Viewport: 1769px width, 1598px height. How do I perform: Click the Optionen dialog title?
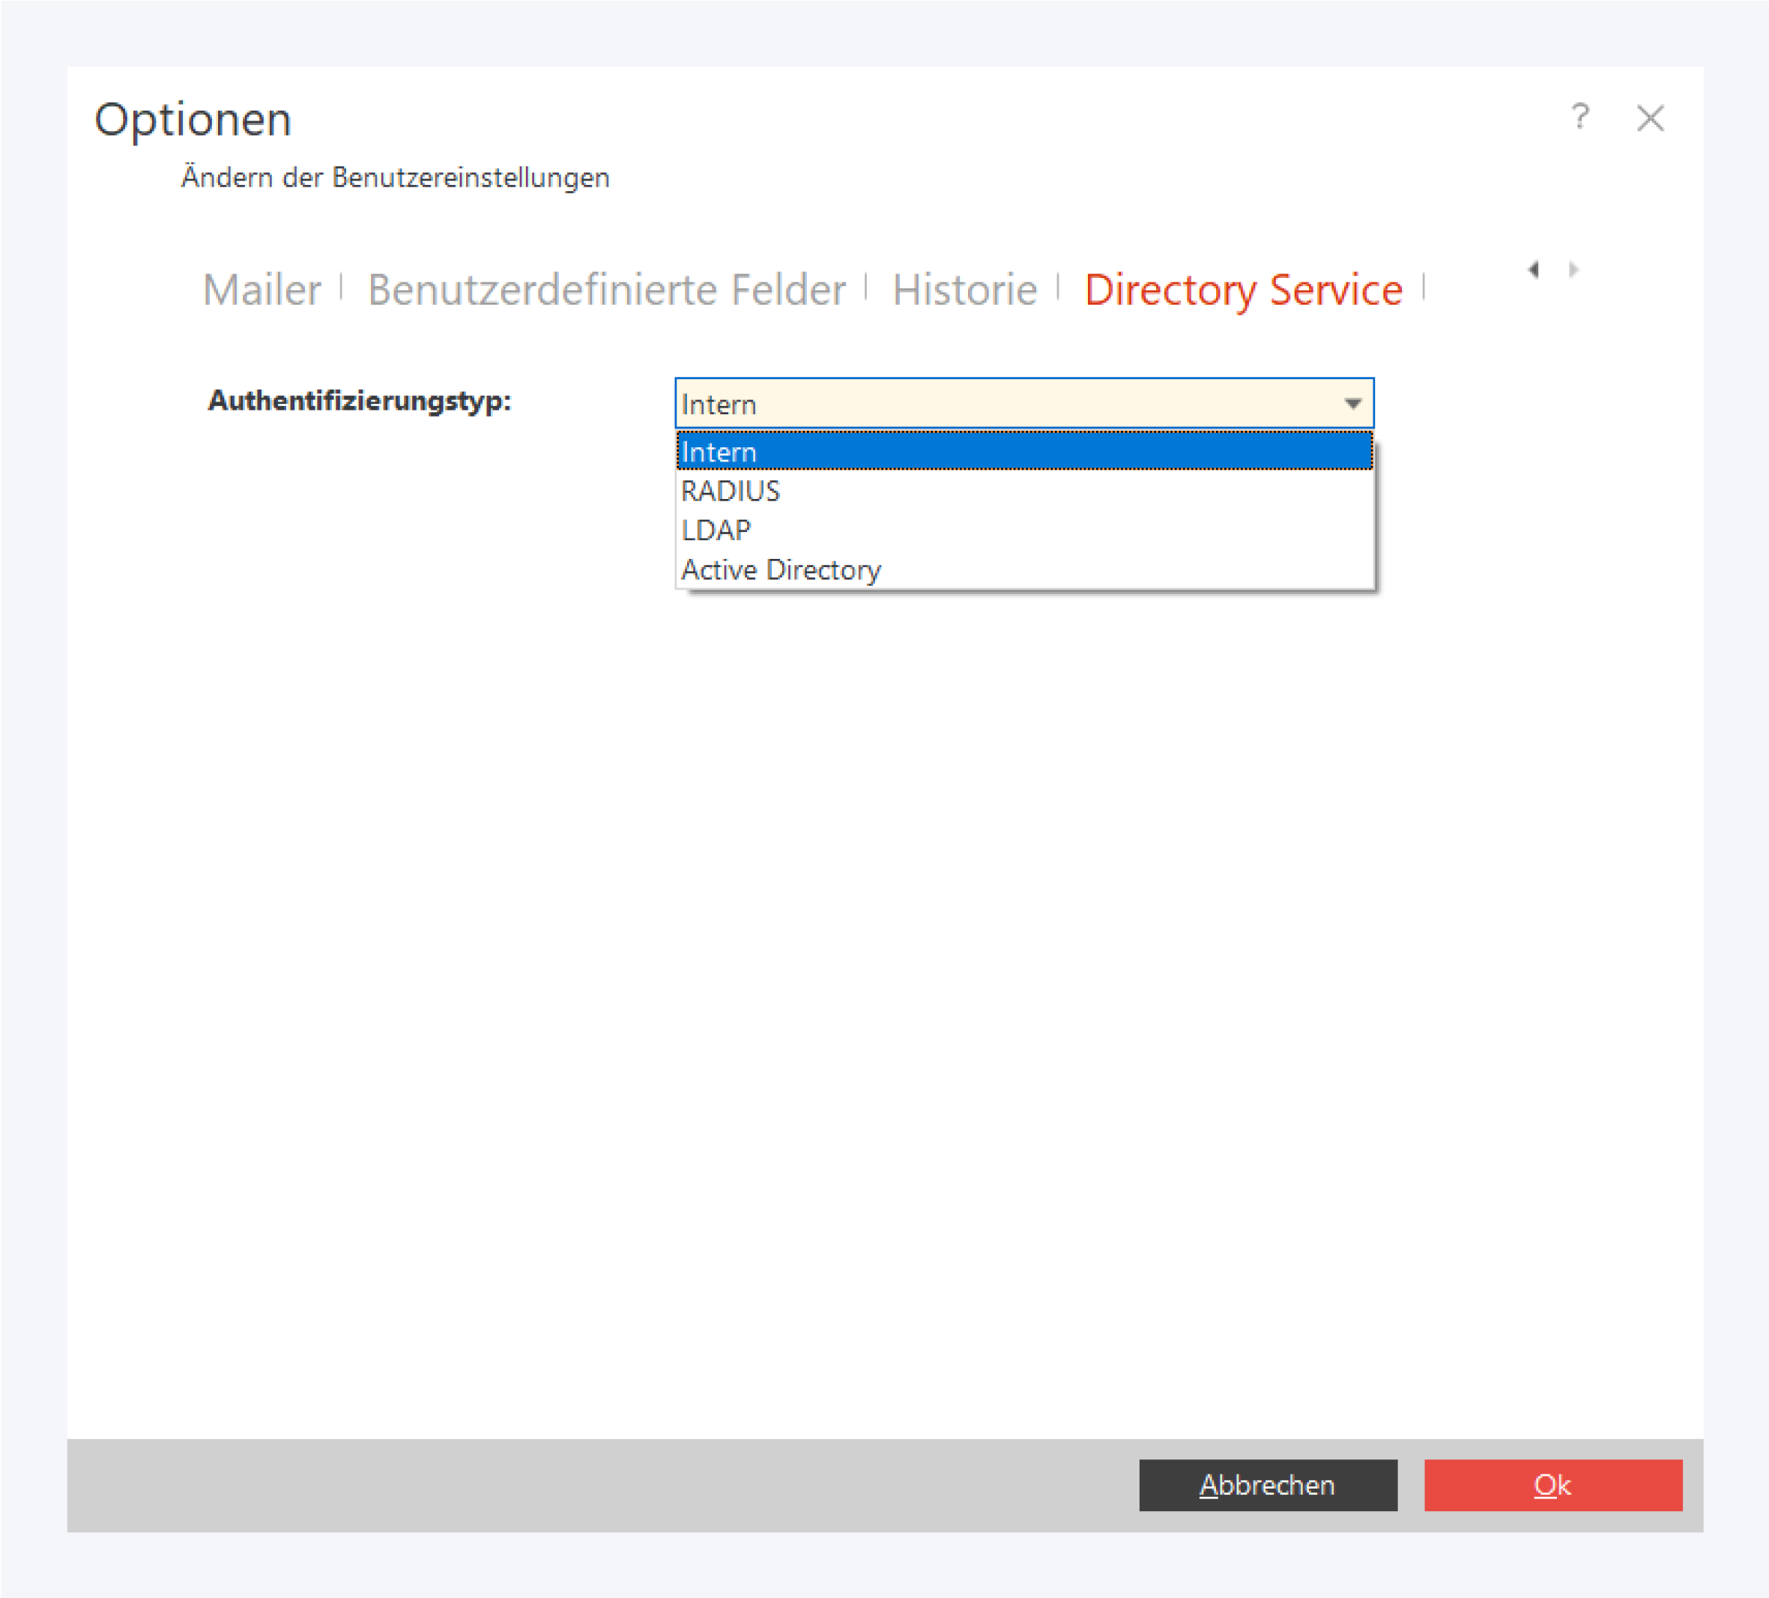193,119
